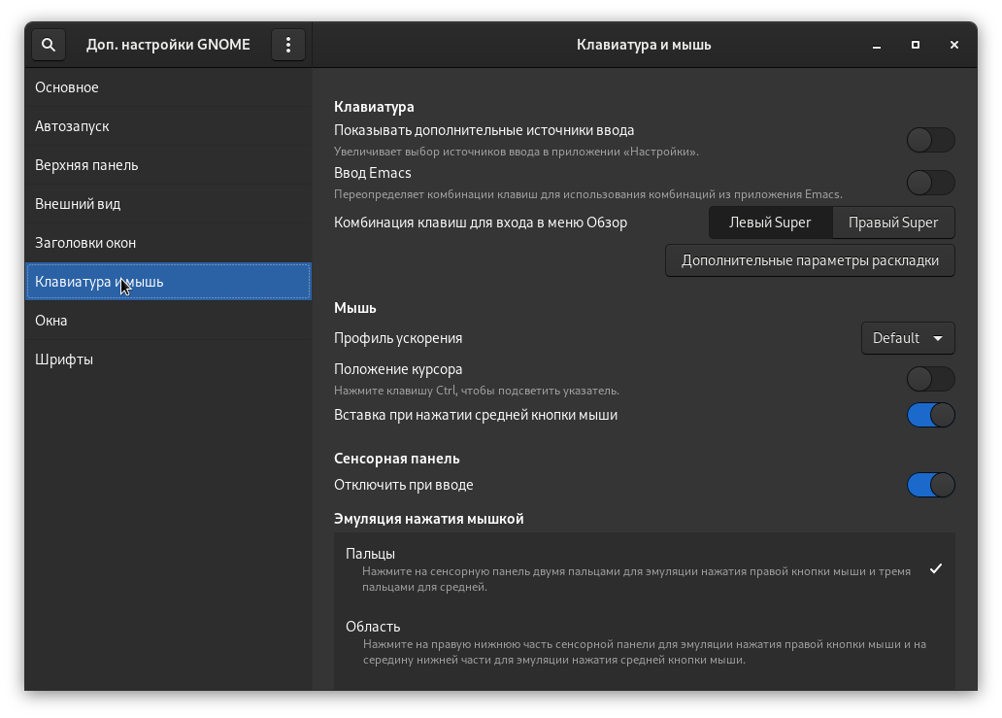Turn on "Положение курсора" switch
Viewport: 1002px width, 718px height.
click(930, 379)
